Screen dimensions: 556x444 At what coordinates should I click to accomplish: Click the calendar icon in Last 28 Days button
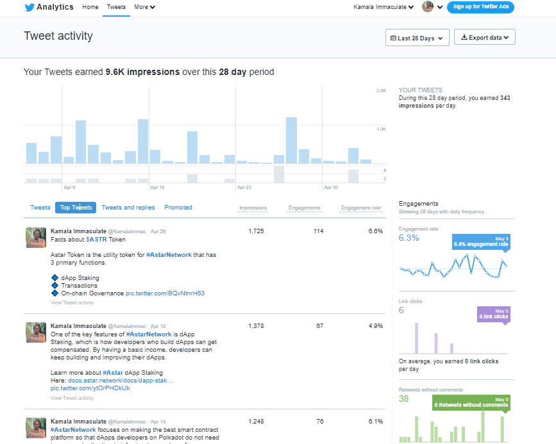coord(394,37)
